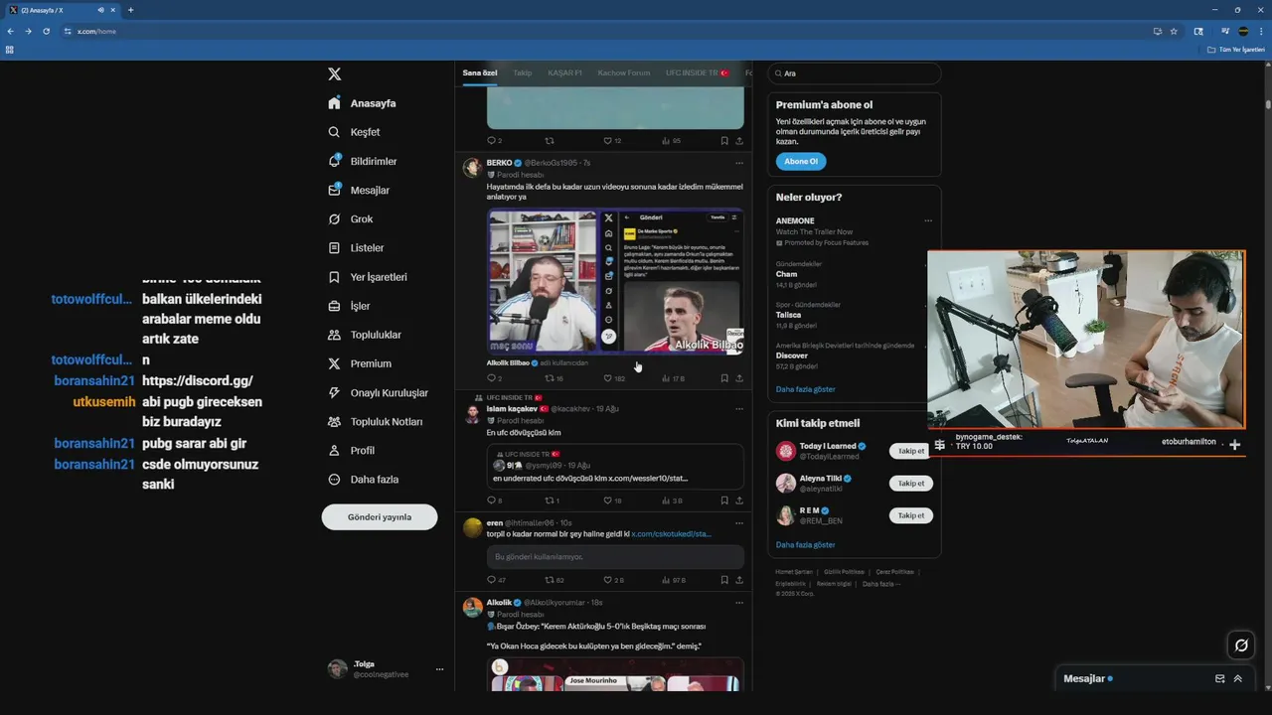This screenshot has width=1272, height=715.
Task: Like eren's post with 2 B likes
Action: (x=613, y=580)
